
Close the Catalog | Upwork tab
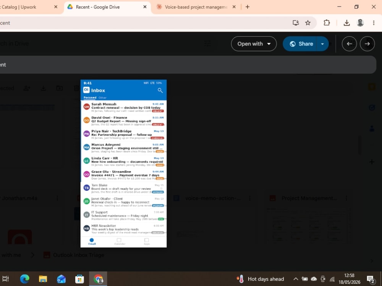(x=55, y=7)
